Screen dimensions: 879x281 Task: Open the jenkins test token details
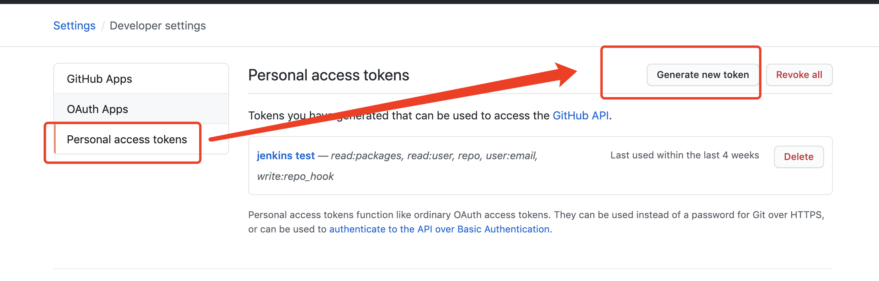(286, 155)
